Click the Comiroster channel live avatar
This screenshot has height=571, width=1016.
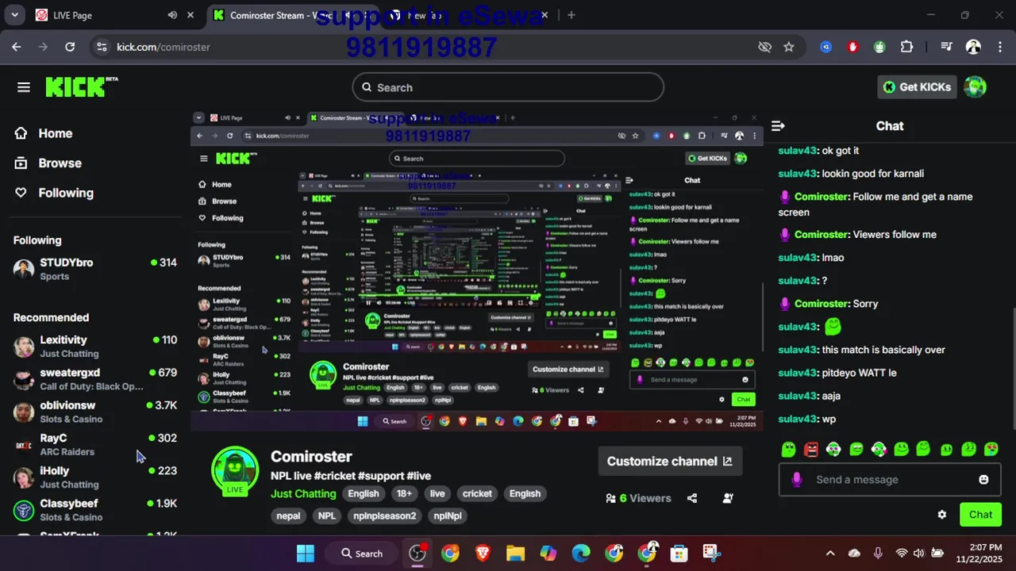tap(235, 471)
